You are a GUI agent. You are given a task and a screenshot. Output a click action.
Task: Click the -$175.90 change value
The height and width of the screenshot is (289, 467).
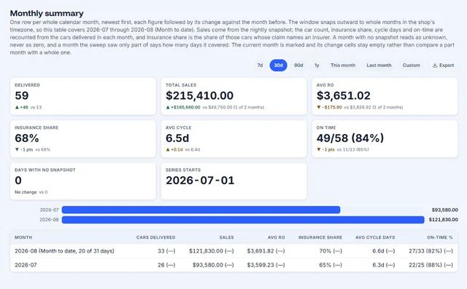pos(332,107)
